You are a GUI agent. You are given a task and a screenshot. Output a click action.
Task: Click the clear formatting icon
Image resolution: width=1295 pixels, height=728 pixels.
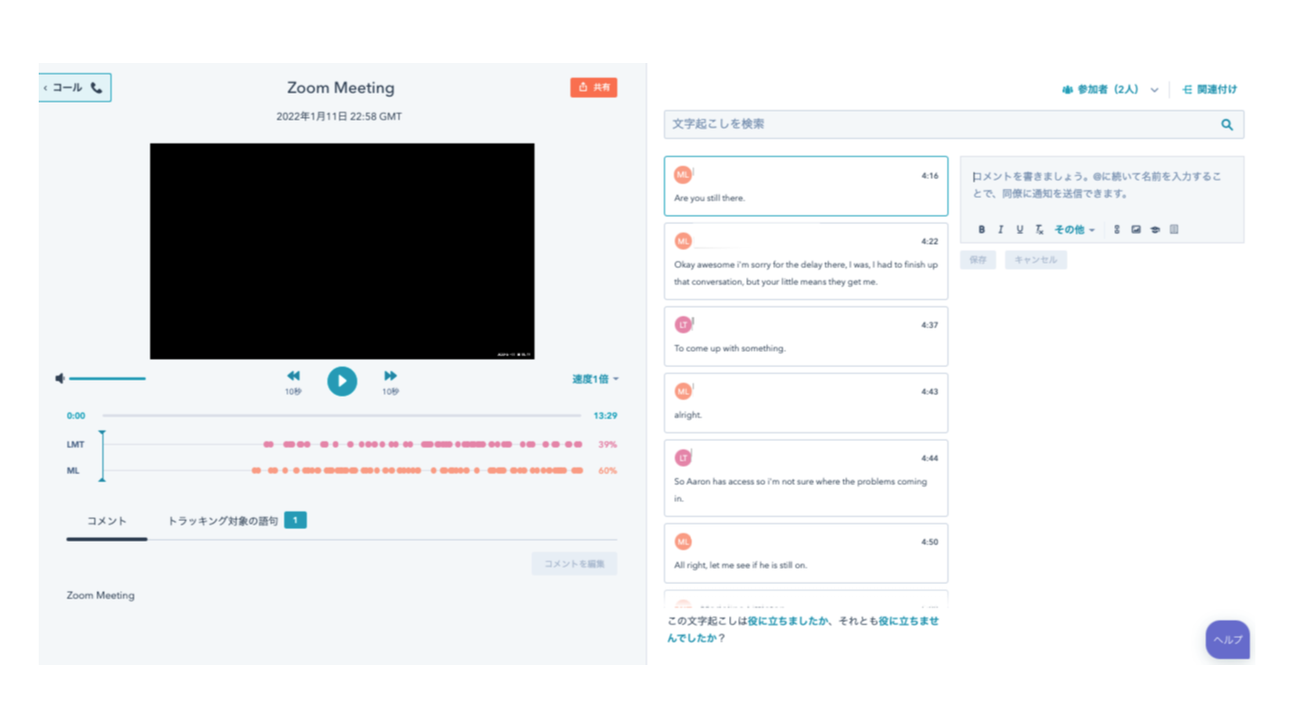coord(1039,229)
